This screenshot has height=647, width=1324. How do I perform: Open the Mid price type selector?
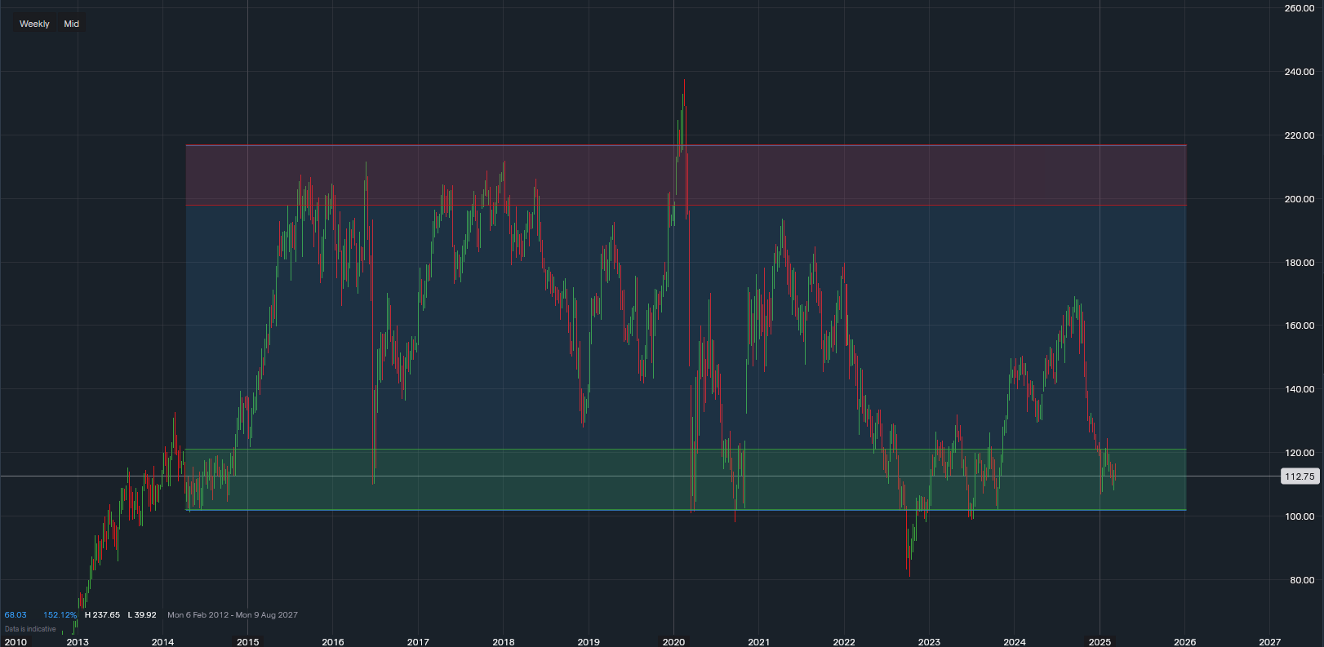[x=72, y=24]
